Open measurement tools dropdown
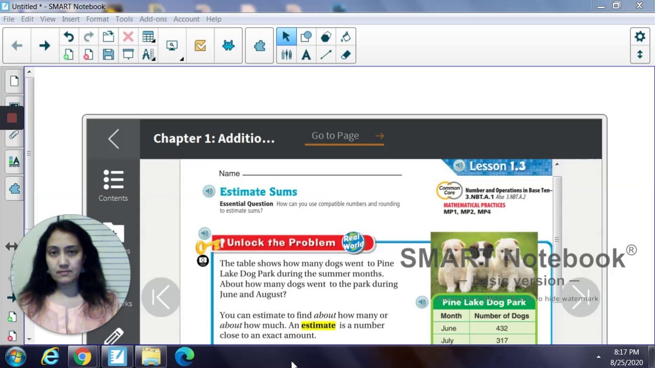 (148, 55)
